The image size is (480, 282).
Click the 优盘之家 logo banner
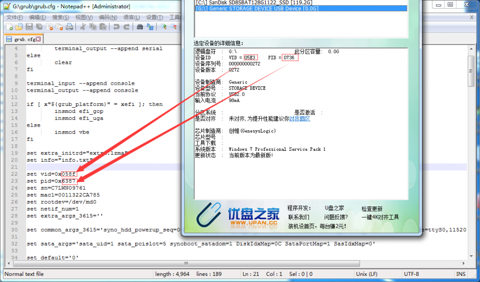[x=238, y=216]
